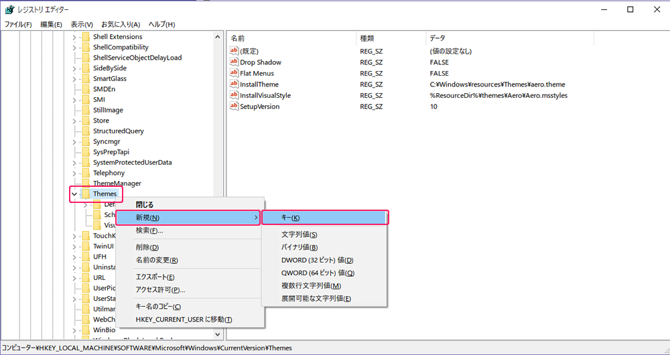The height and width of the screenshot is (355, 670).
Task: Click the SysPrepTapi folder icon
Action: 86,151
